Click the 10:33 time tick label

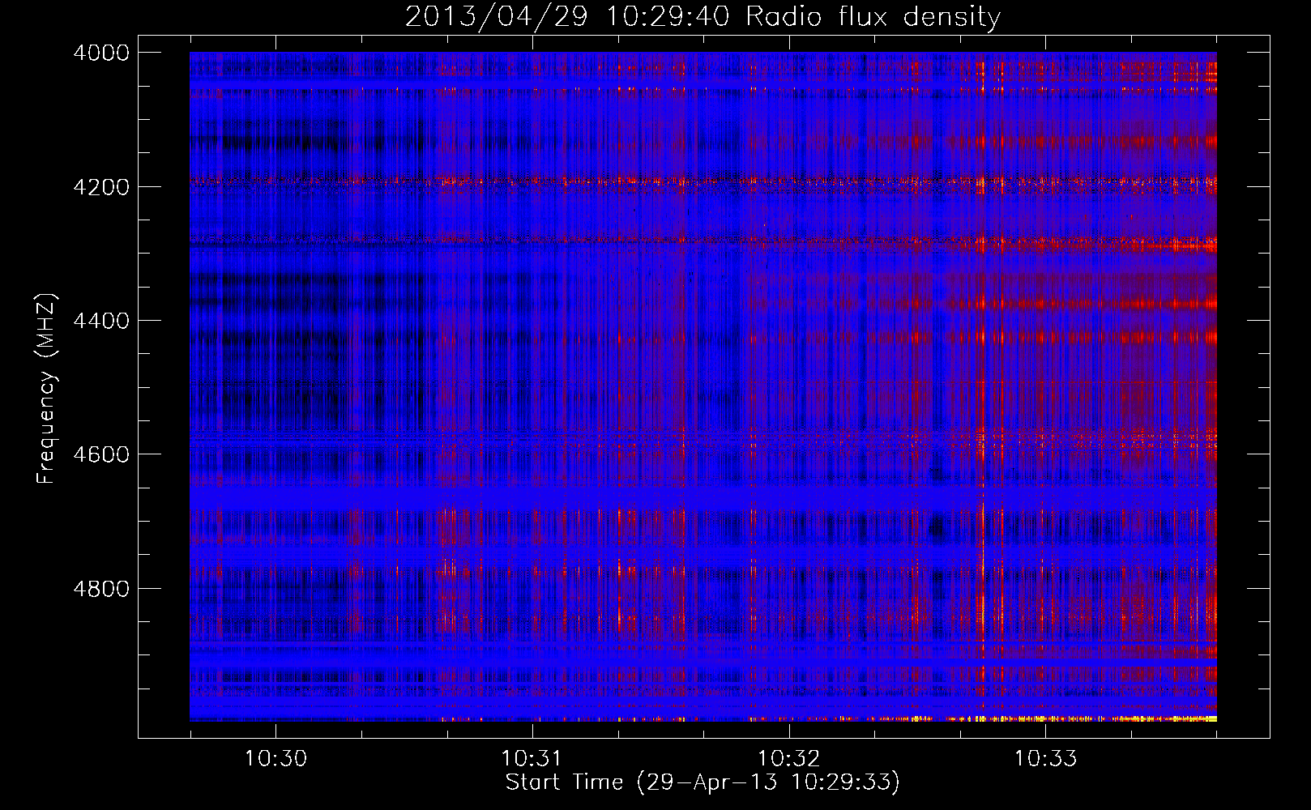(x=1045, y=758)
